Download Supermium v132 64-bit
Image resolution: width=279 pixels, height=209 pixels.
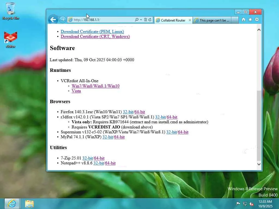tap(183, 132)
